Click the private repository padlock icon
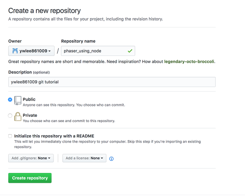Image resolution: width=245 pixels, height=196 pixels. pos(18,117)
